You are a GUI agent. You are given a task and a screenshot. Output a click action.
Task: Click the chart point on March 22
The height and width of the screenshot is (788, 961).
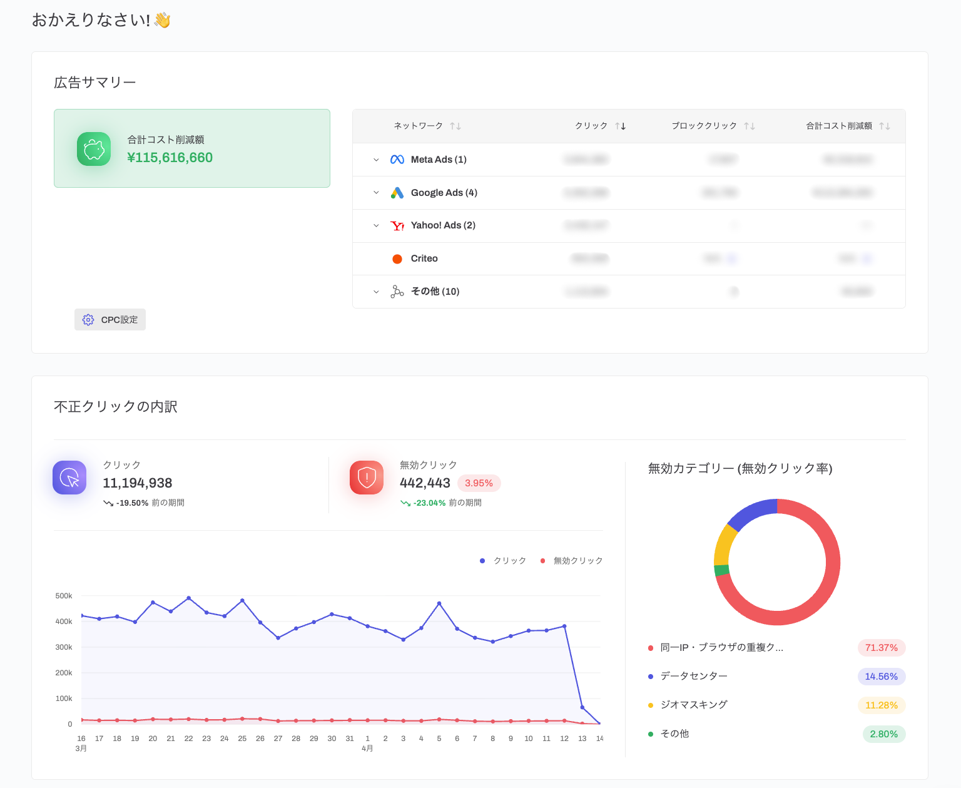click(x=189, y=598)
